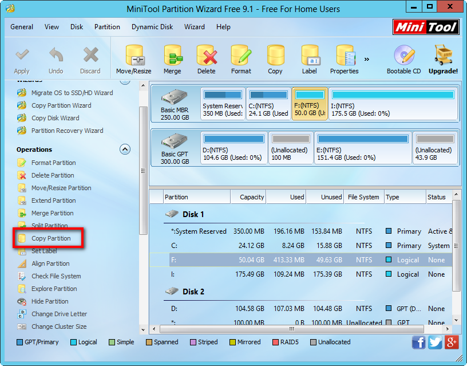This screenshot has width=467, height=366.
Task: Sort by the Used column header
Action: 286,197
